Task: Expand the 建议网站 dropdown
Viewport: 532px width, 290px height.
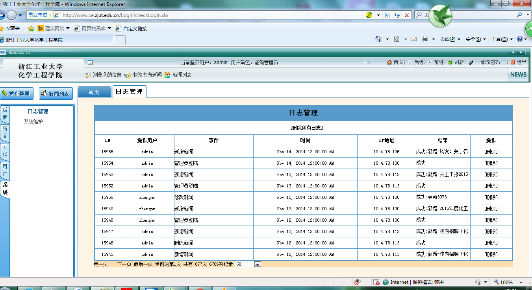Action: (x=68, y=28)
